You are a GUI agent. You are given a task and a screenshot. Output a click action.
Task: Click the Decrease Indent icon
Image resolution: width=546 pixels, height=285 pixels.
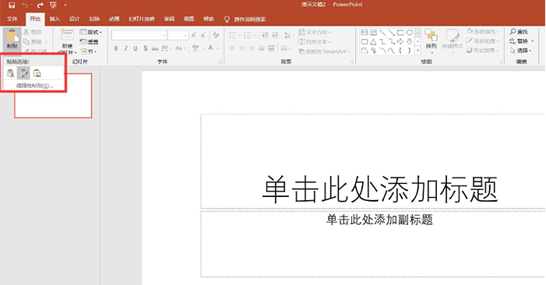(x=265, y=35)
